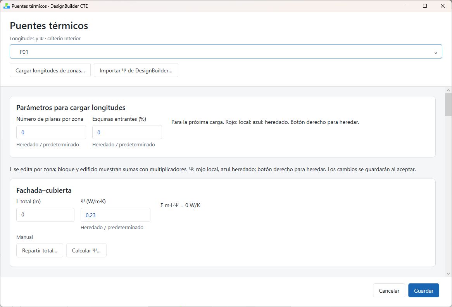Save changes with Guardar button
Screen dimensions: 452x307
pos(423,291)
